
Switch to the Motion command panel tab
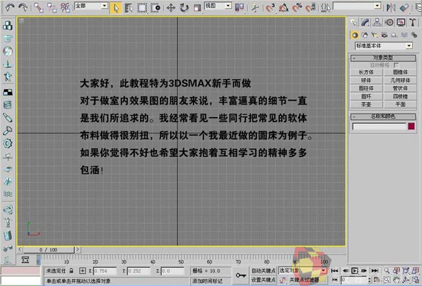[389, 22]
